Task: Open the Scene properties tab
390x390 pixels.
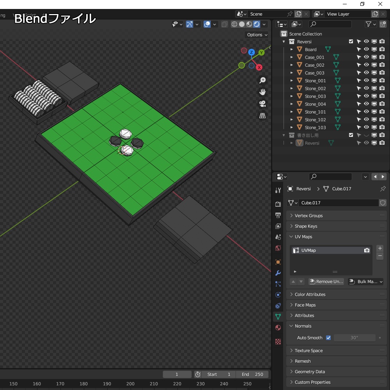Action: [278, 237]
